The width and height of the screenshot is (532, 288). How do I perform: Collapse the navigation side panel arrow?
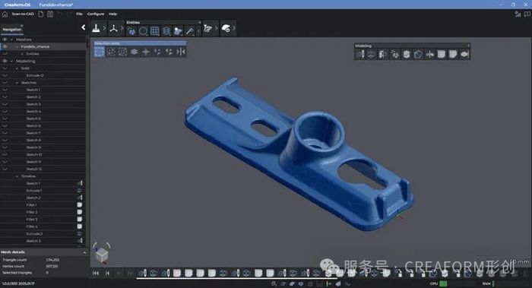coord(84,27)
